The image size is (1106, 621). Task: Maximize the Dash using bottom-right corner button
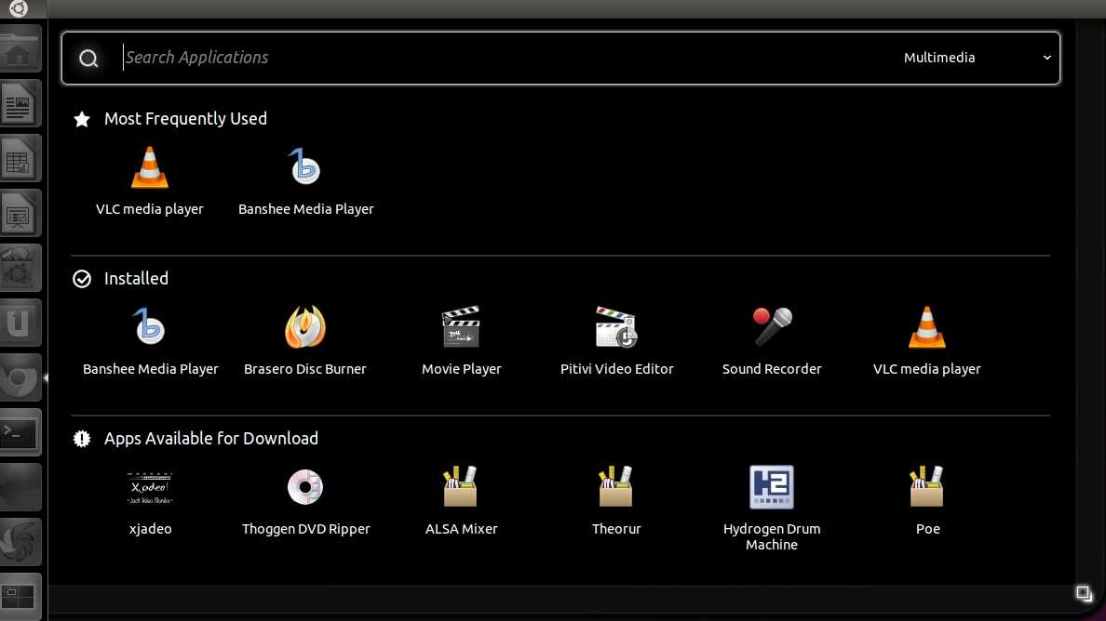1084,593
